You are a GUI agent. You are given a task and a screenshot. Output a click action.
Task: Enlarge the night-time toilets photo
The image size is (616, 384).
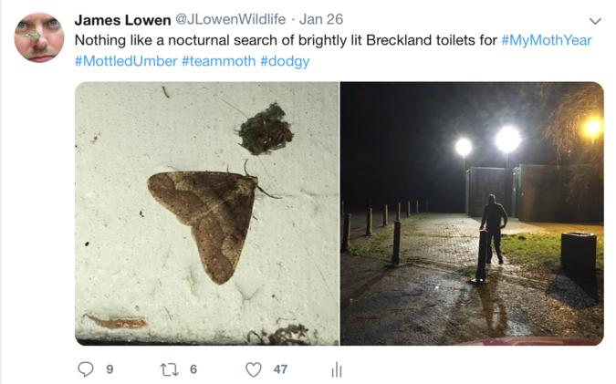pyautogui.click(x=472, y=213)
